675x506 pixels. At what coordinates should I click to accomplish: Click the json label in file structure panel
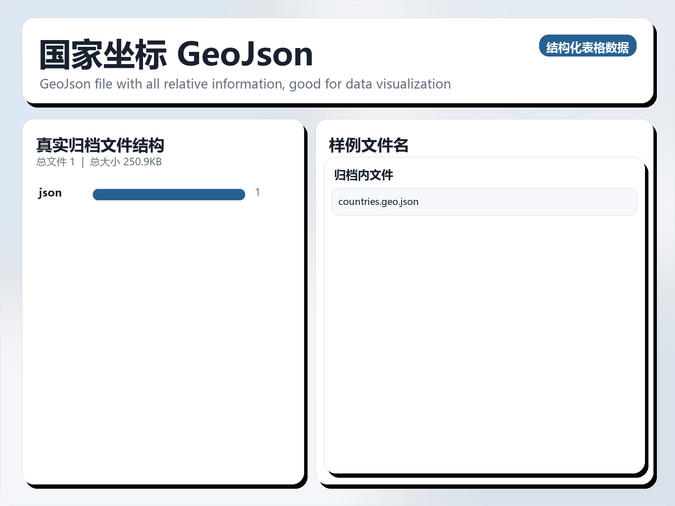pyautogui.click(x=50, y=193)
